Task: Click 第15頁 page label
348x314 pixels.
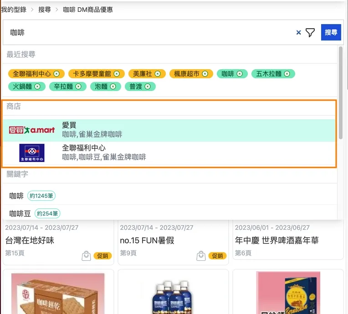Action: coord(15,253)
